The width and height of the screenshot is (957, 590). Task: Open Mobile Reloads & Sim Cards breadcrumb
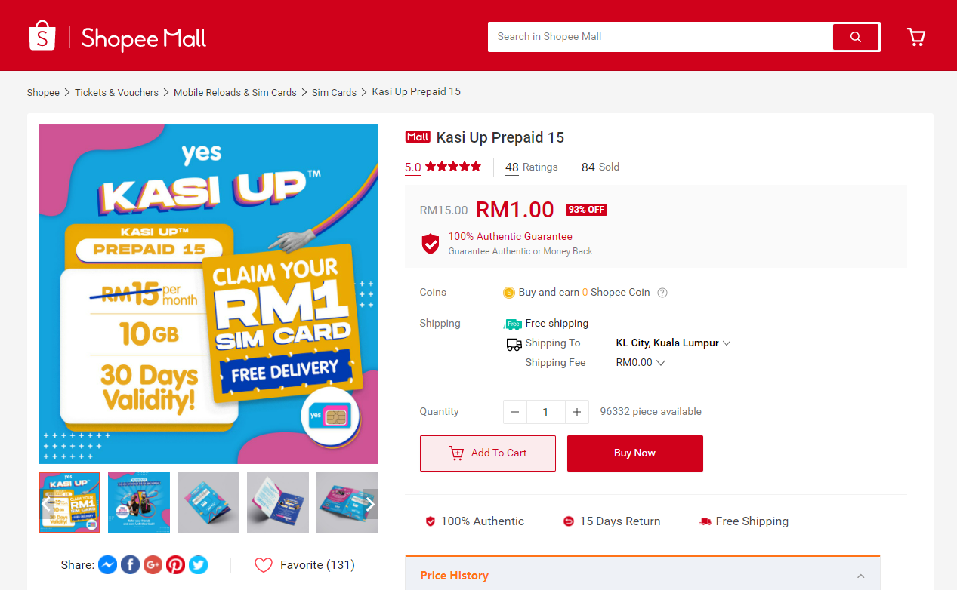(x=235, y=92)
